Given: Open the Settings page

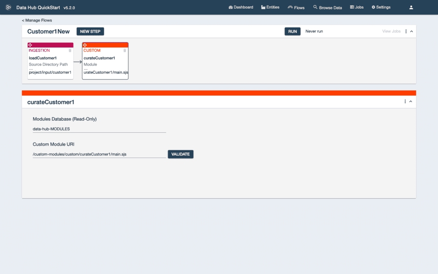Looking at the screenshot, I should tap(381, 7).
